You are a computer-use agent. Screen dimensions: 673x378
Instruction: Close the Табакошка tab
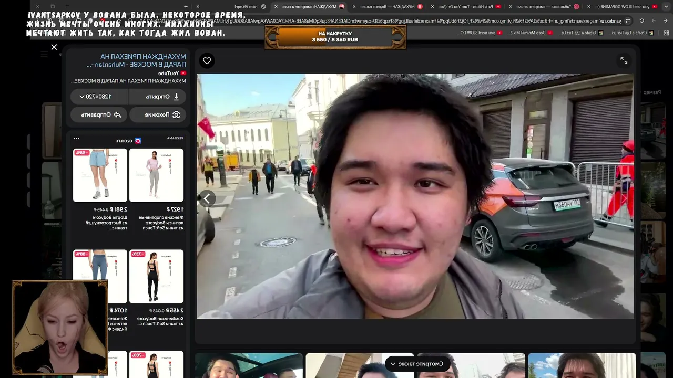(x=511, y=7)
